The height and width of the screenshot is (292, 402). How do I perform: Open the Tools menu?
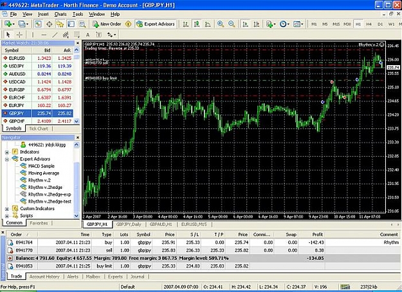78,14
